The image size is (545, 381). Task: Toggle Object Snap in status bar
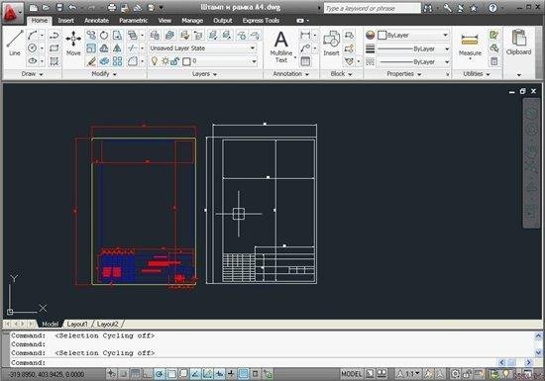171,374
